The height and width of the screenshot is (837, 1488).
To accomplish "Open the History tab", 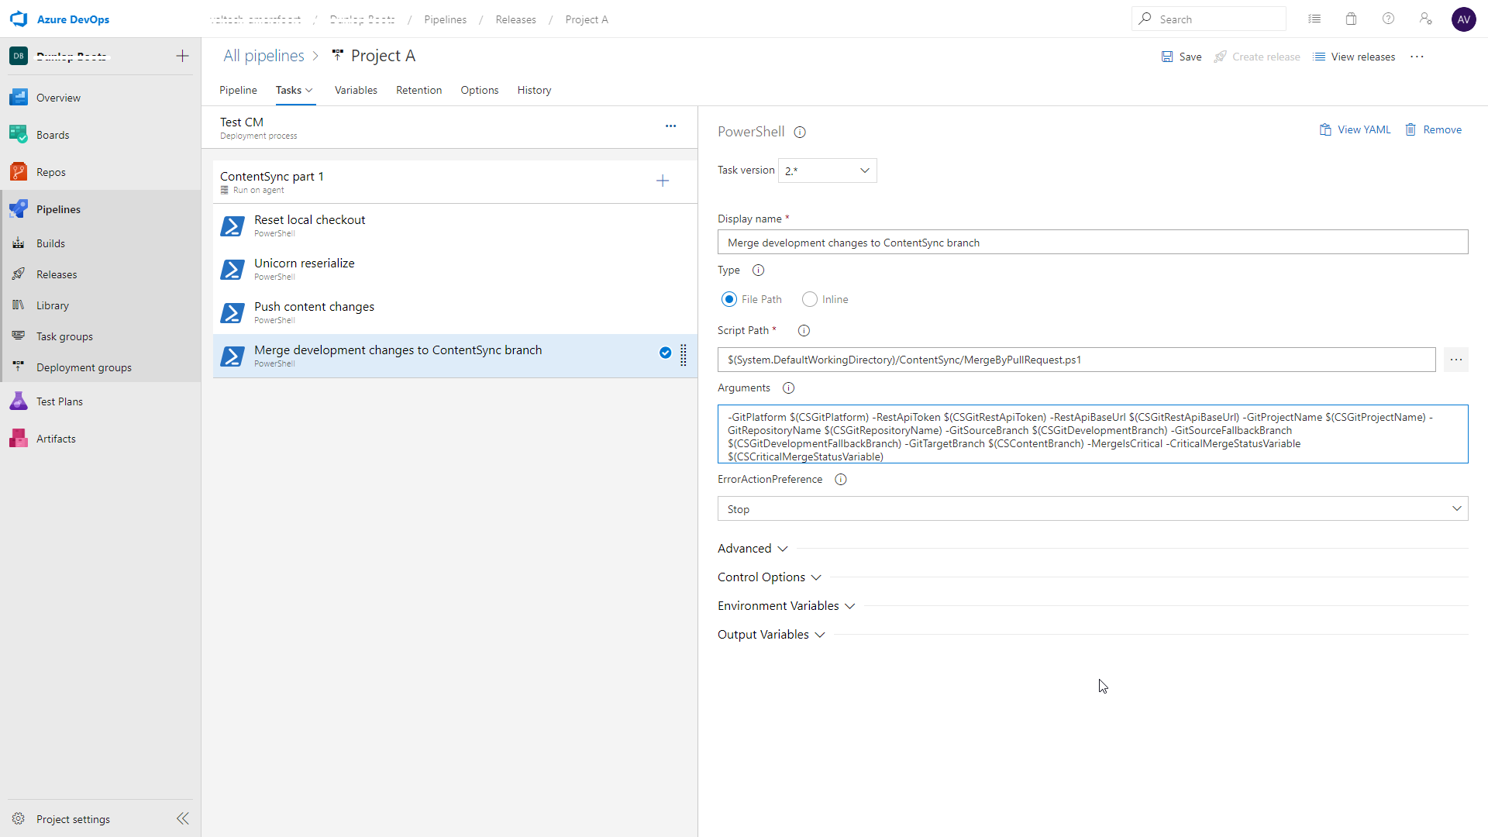I will point(534,90).
